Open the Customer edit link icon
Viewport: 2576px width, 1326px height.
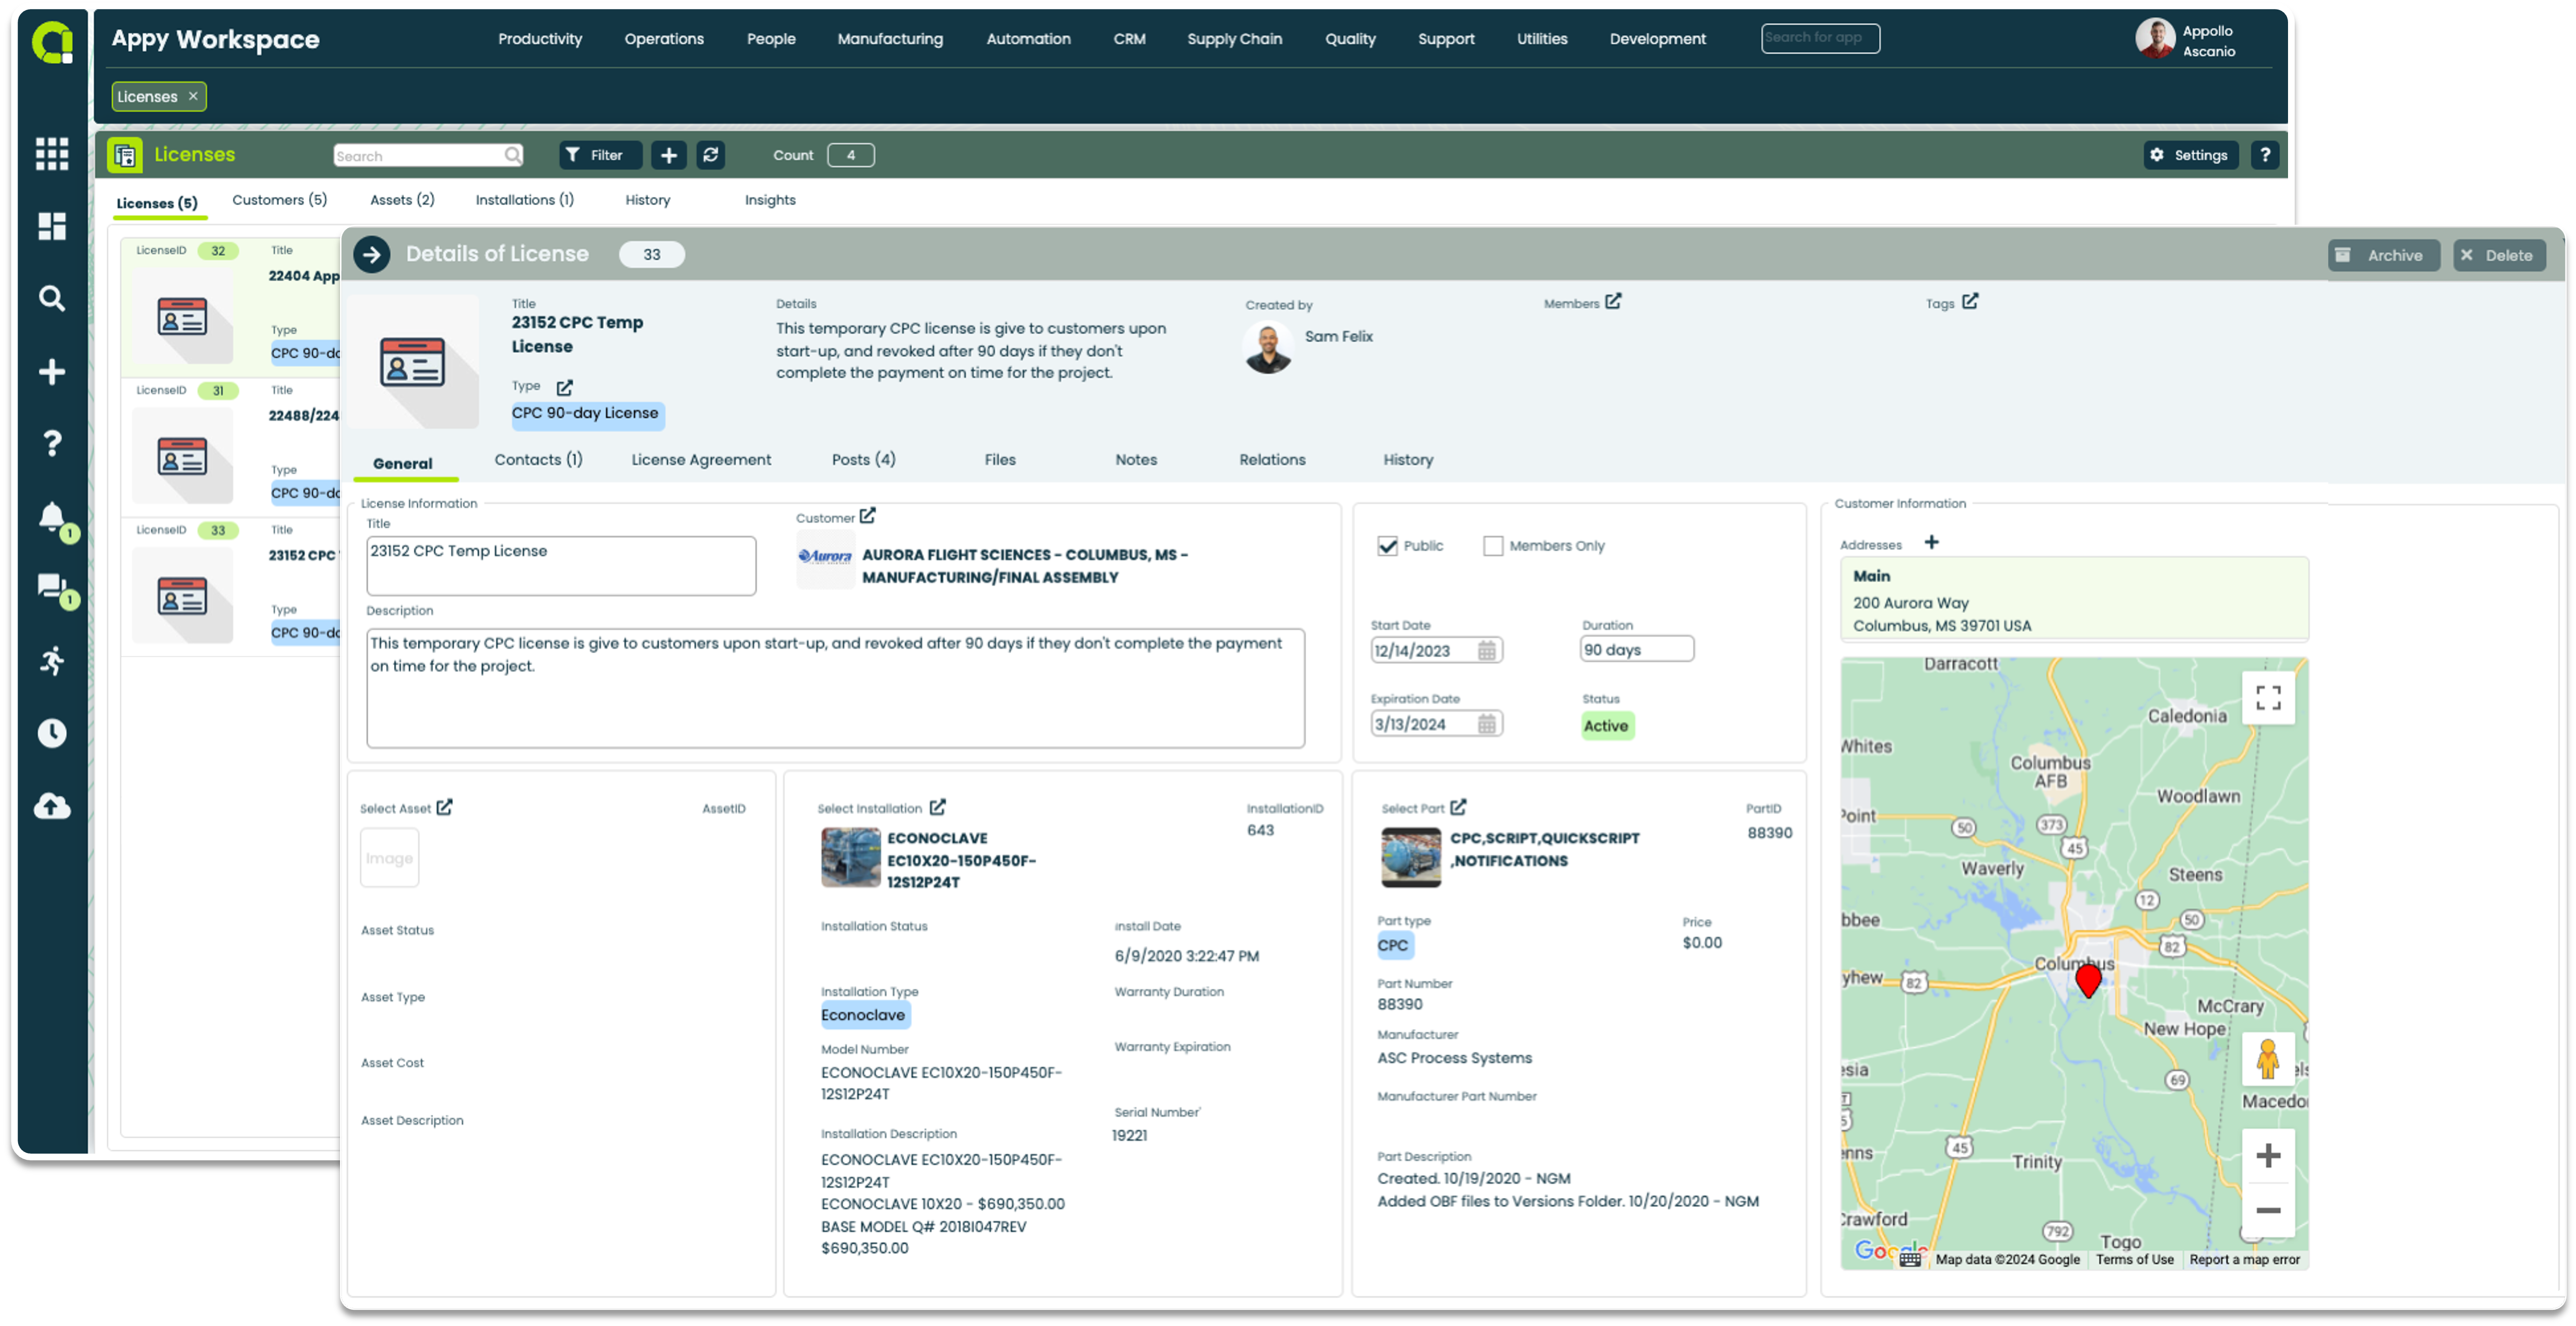(x=868, y=516)
